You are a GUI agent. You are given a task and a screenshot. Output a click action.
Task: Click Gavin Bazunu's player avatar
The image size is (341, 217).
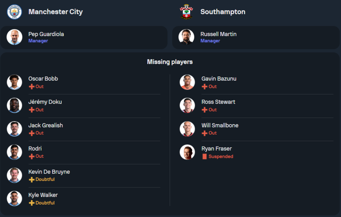tap(187, 82)
